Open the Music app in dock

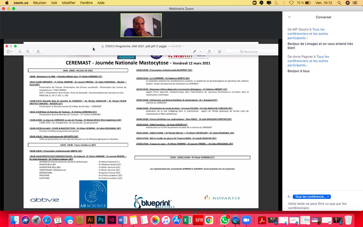click(166, 220)
